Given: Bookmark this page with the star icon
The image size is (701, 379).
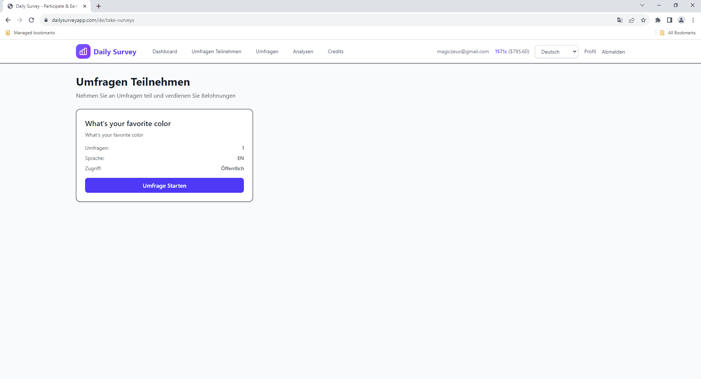Looking at the screenshot, I should [x=643, y=20].
